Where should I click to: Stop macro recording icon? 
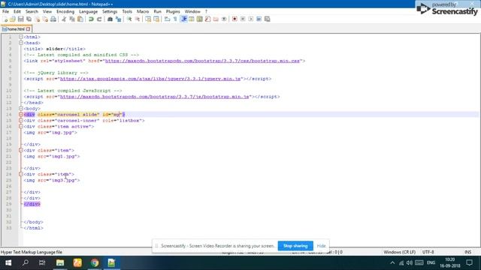(x=243, y=19)
